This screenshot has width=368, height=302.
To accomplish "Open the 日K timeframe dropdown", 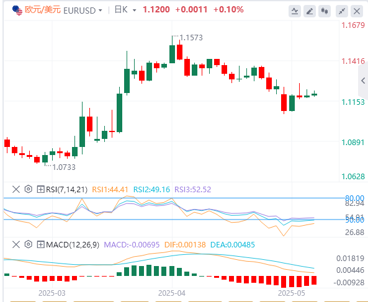I will pyautogui.click(x=125, y=10).
